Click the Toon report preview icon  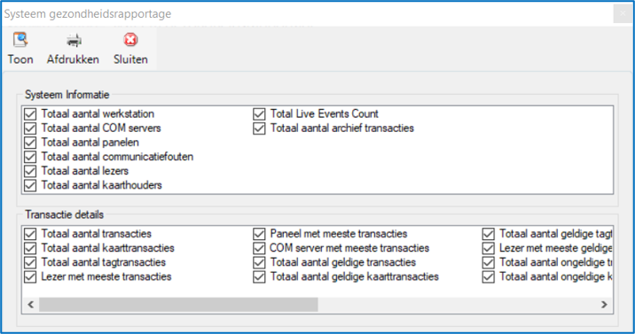point(20,40)
